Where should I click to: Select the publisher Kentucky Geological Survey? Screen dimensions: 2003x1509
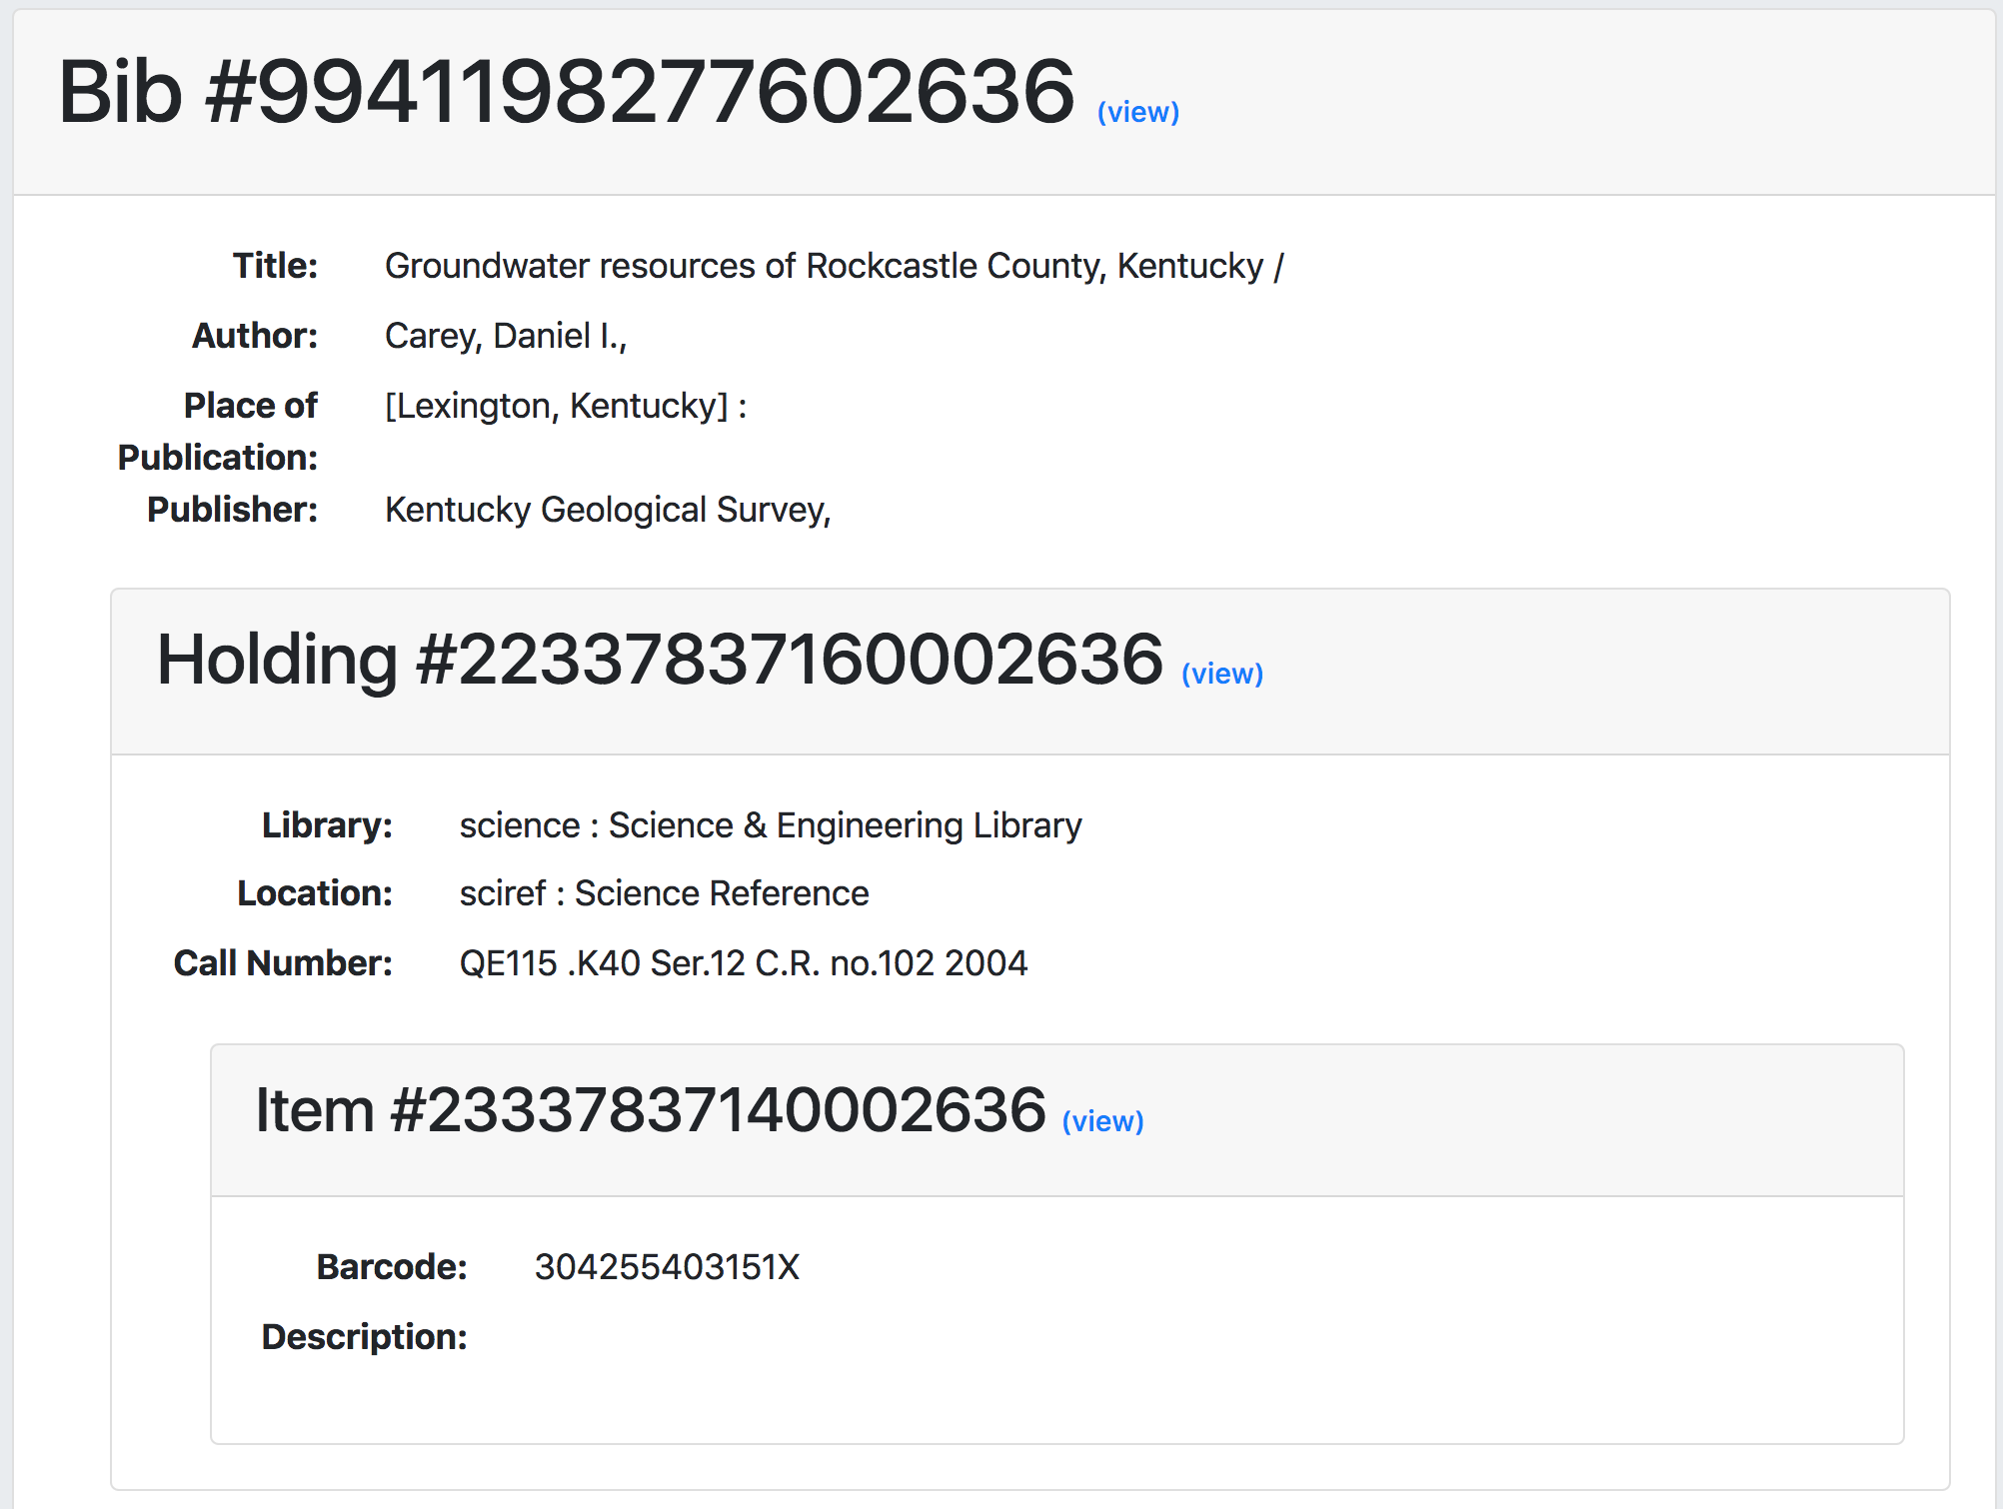(609, 510)
